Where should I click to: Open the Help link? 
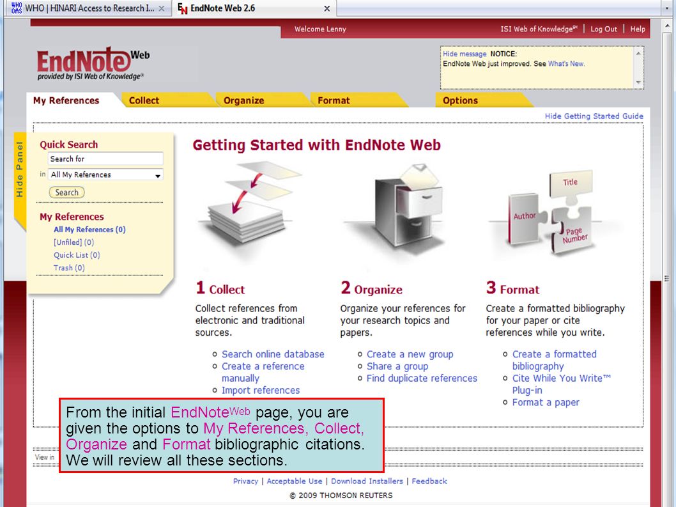click(638, 29)
